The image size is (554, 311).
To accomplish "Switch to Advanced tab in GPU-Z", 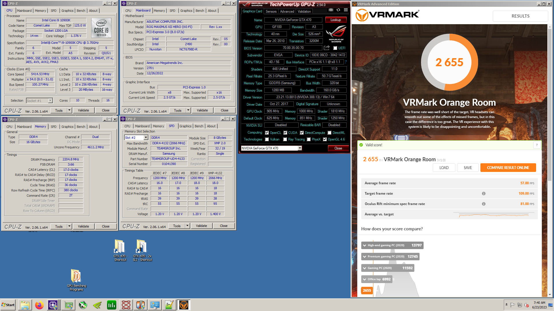I will pyautogui.click(x=287, y=12).
